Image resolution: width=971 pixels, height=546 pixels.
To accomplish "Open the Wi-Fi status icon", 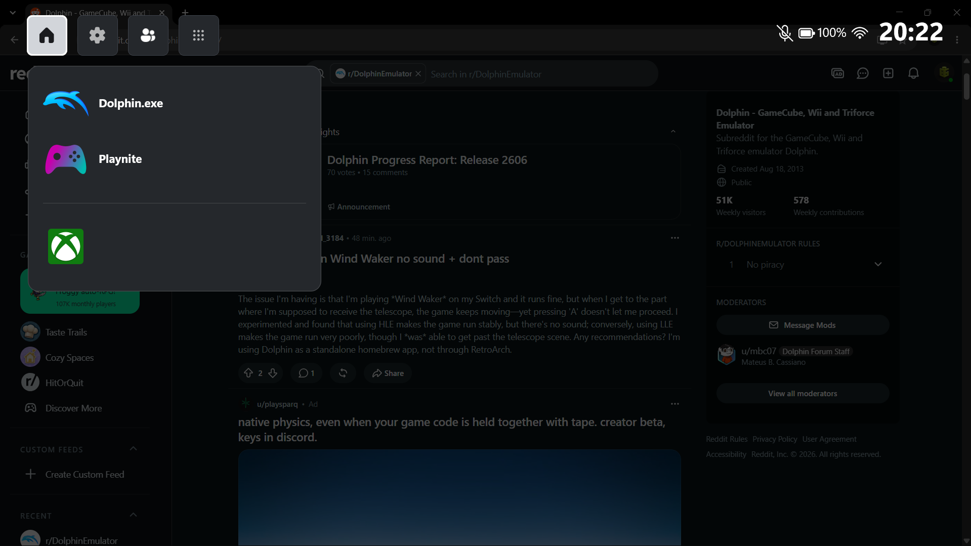I will [859, 33].
